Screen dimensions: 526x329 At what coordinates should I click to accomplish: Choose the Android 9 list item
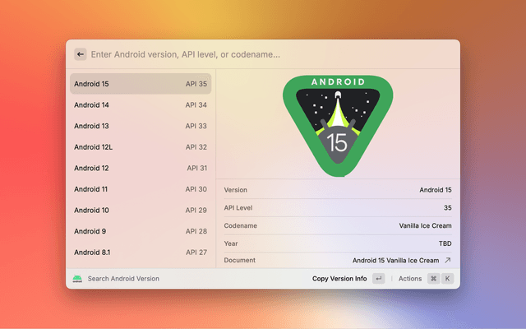coord(140,231)
